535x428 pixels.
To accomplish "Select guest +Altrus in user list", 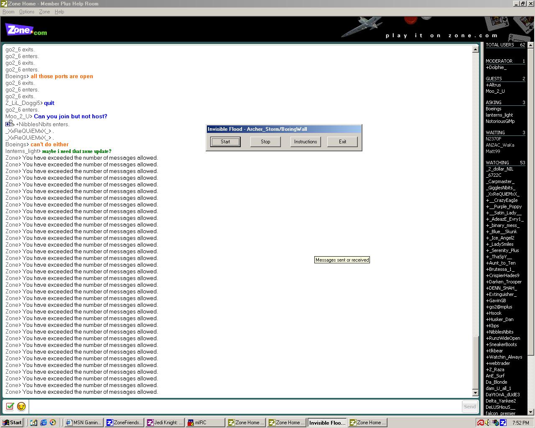I will [493, 85].
